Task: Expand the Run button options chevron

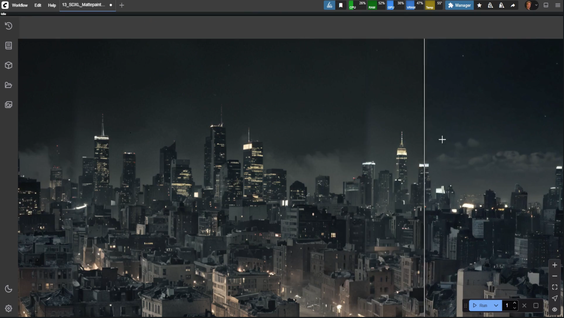Action: click(x=496, y=305)
